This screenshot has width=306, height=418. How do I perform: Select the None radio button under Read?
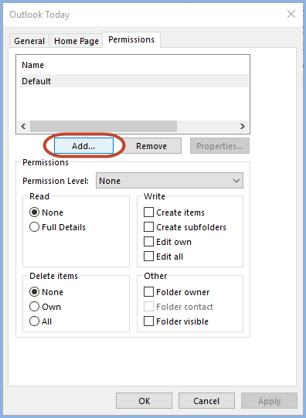coord(34,212)
